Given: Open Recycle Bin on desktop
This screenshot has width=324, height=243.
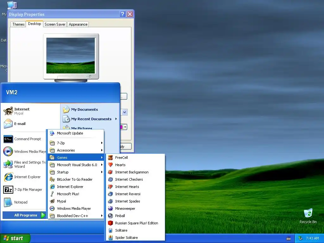Looking at the screenshot, I should pos(308,216).
